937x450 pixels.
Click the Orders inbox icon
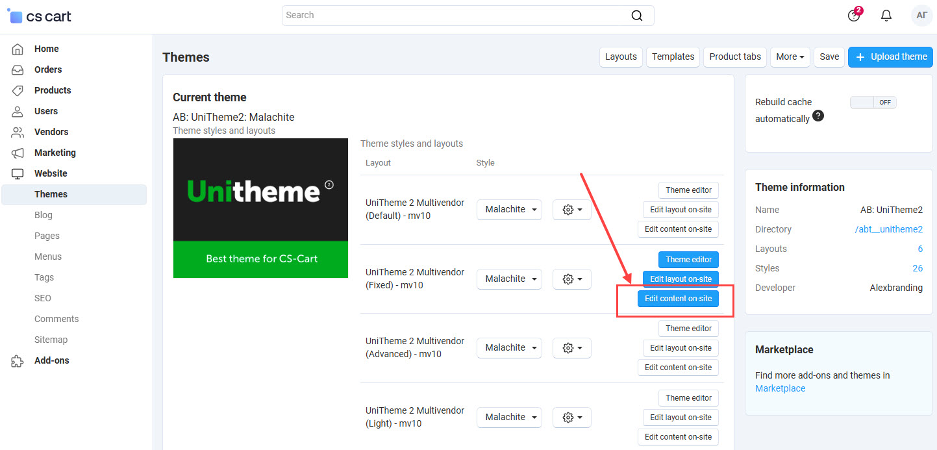click(18, 69)
